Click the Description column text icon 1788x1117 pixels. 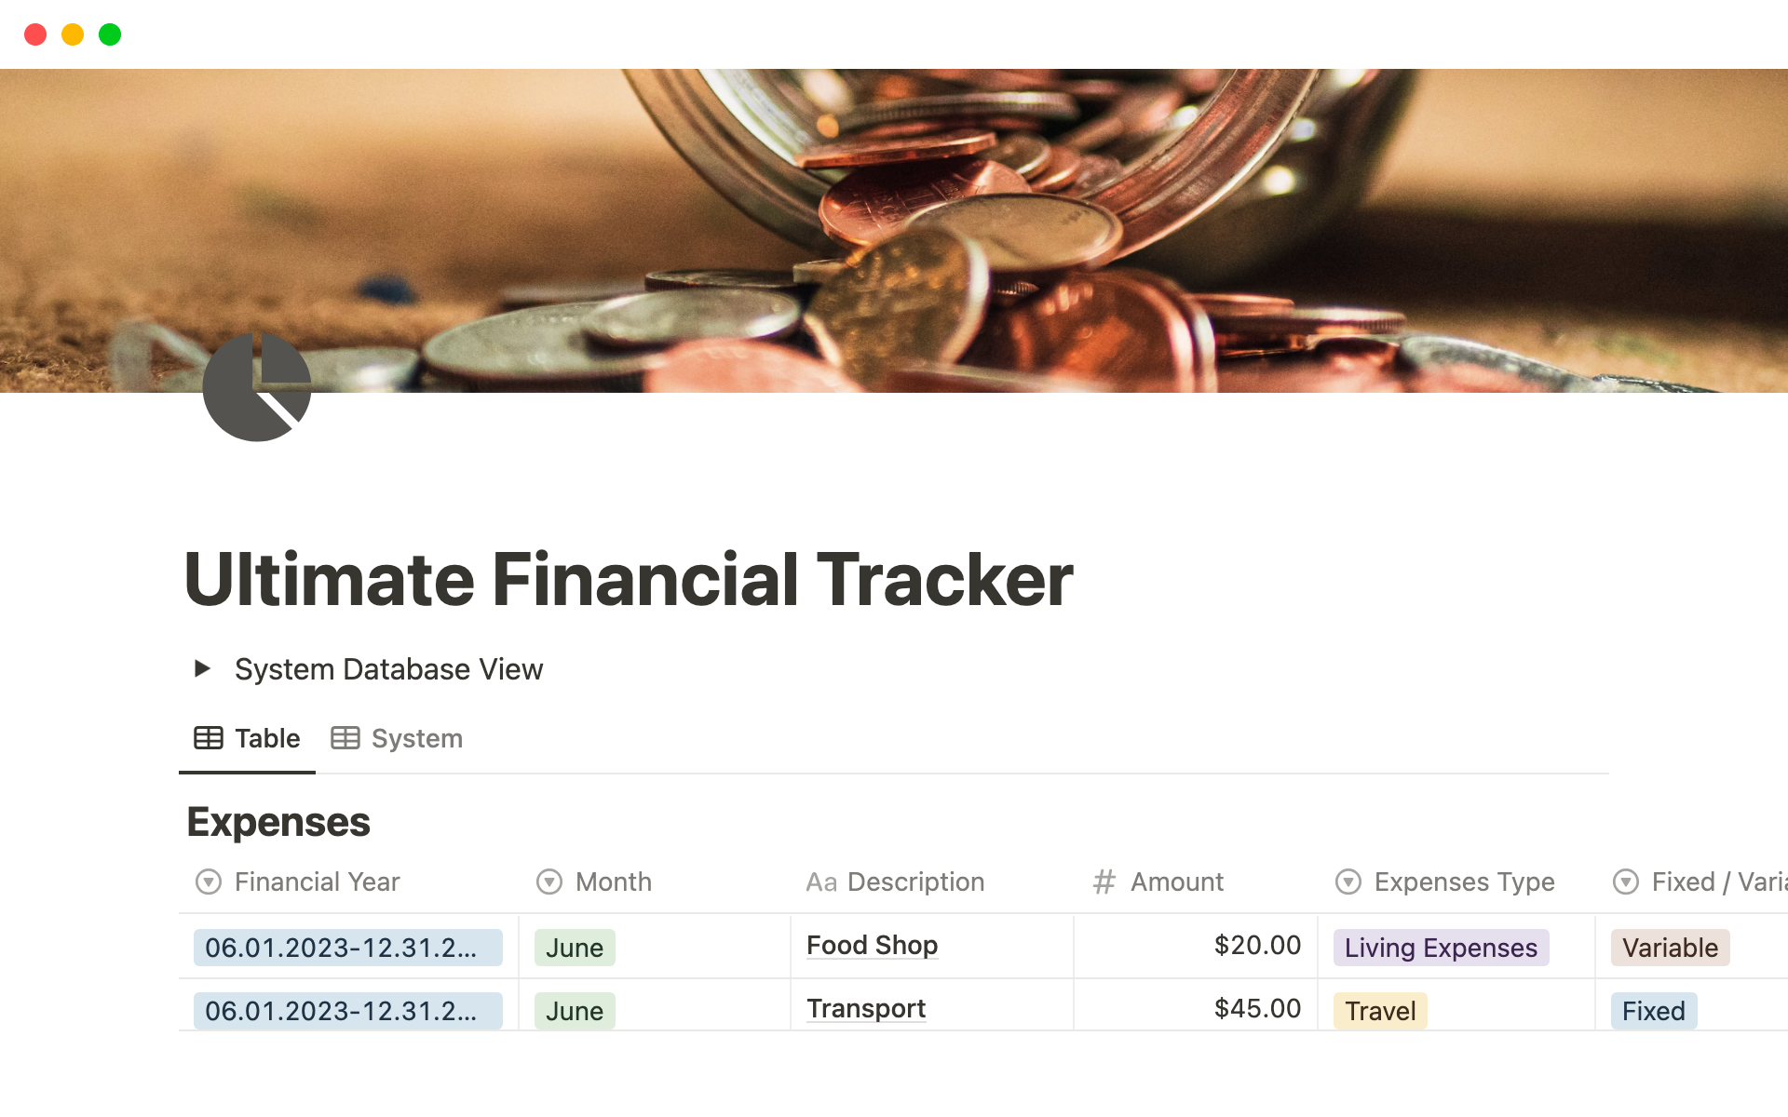(820, 882)
